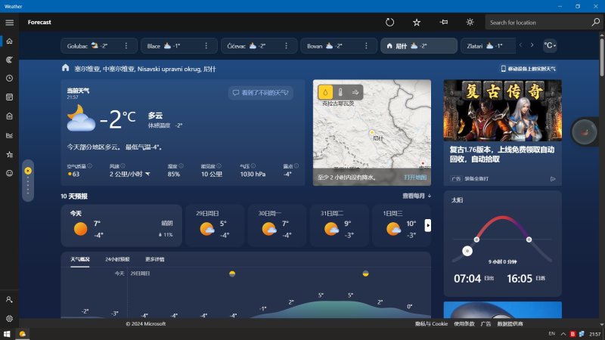Viewport: 605px width, 340px height.
Task: Select temperature layer on the map
Action: [341, 92]
